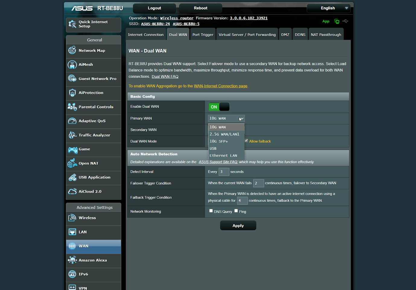Open the VPN sidebar icon
This screenshot has width=416, height=290.
[72, 287]
